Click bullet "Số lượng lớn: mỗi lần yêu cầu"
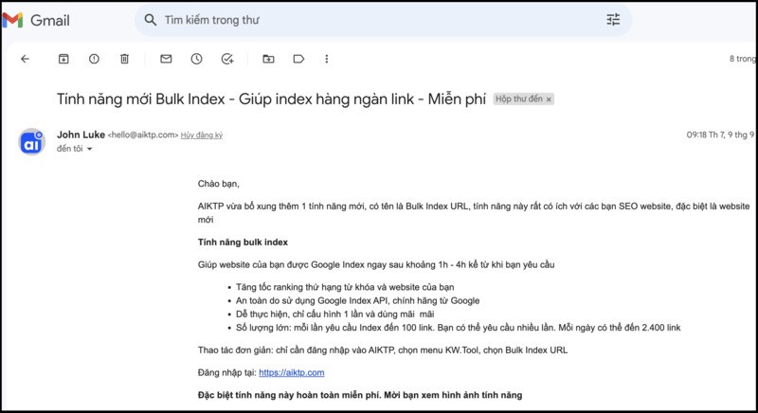This screenshot has height=413, width=758. [x=459, y=328]
